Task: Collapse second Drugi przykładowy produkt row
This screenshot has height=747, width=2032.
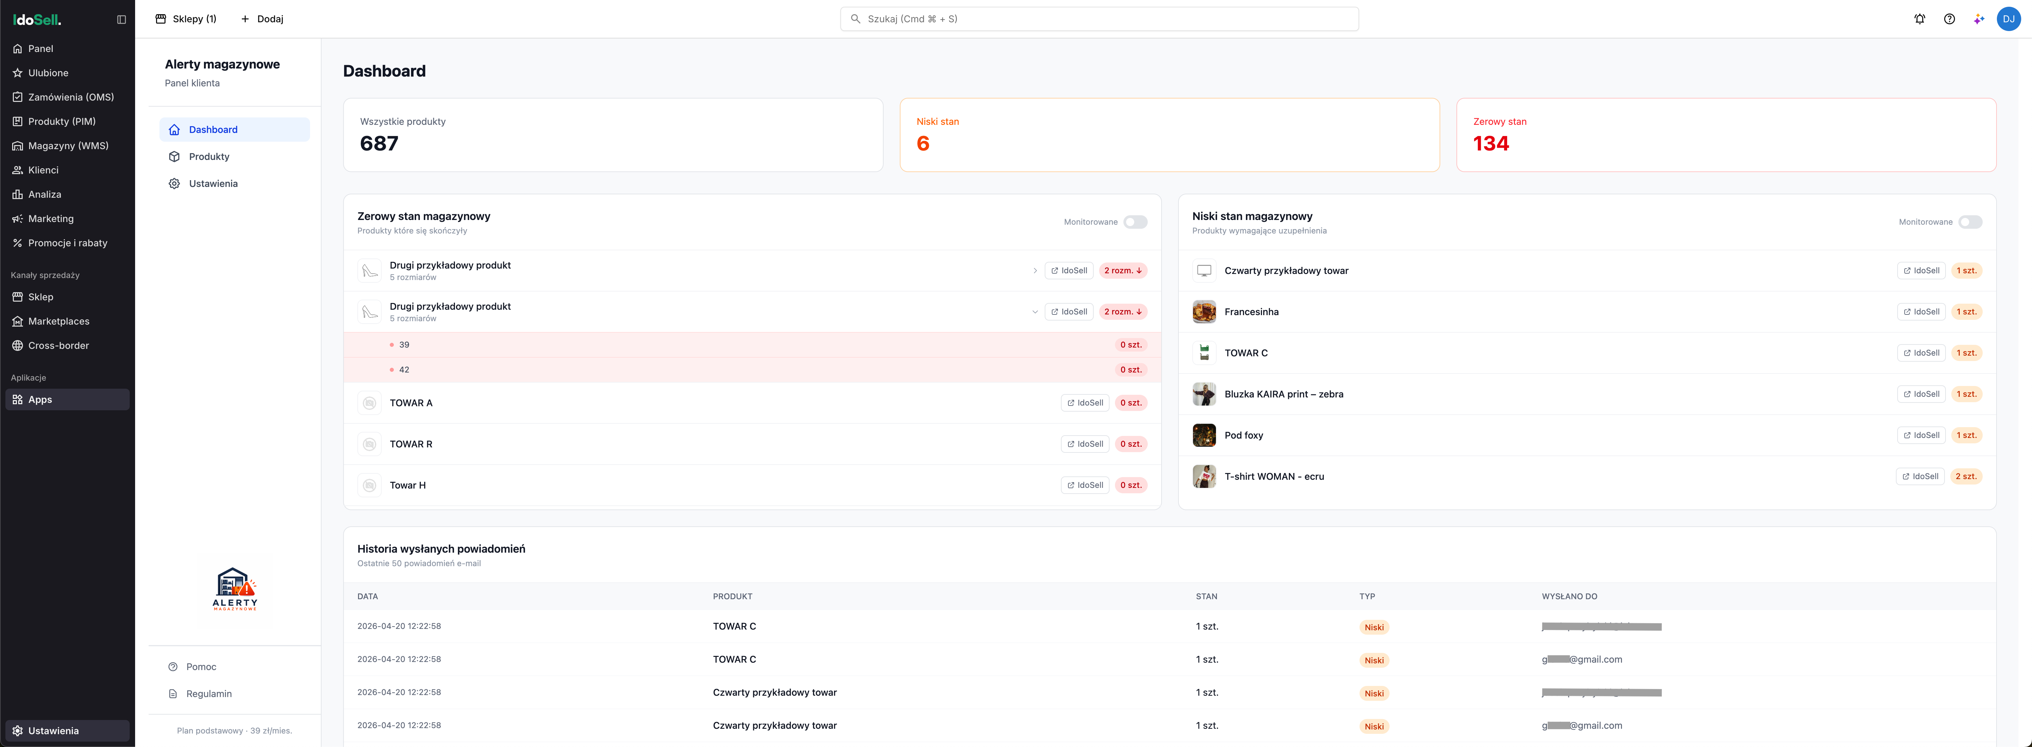Action: pyautogui.click(x=1035, y=312)
